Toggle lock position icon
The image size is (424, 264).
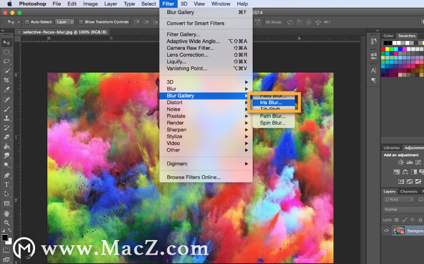412,220
